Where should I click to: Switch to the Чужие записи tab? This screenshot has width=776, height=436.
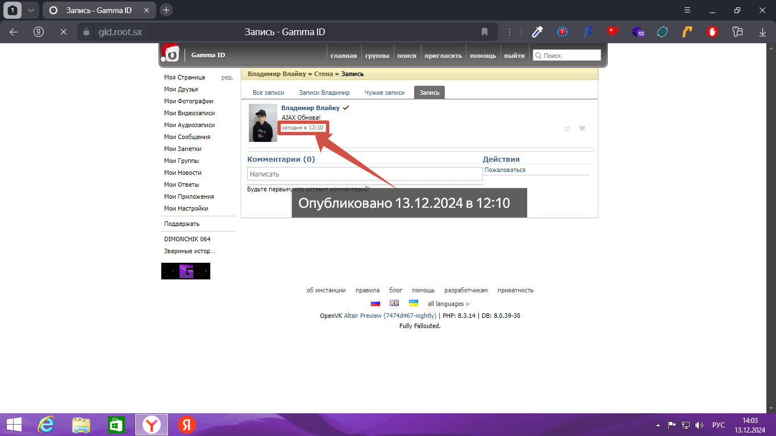[x=385, y=93]
